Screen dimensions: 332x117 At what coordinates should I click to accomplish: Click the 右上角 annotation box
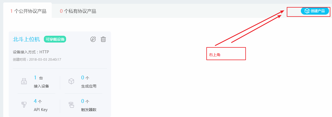tap(226, 54)
